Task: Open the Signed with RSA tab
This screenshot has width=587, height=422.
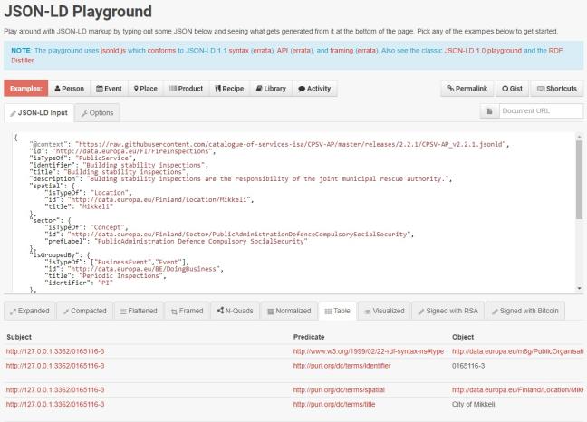Action: point(447,311)
